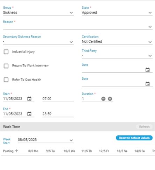
Task: Tick the Industrial Injury checkbox
Action: pyautogui.click(x=6, y=52)
